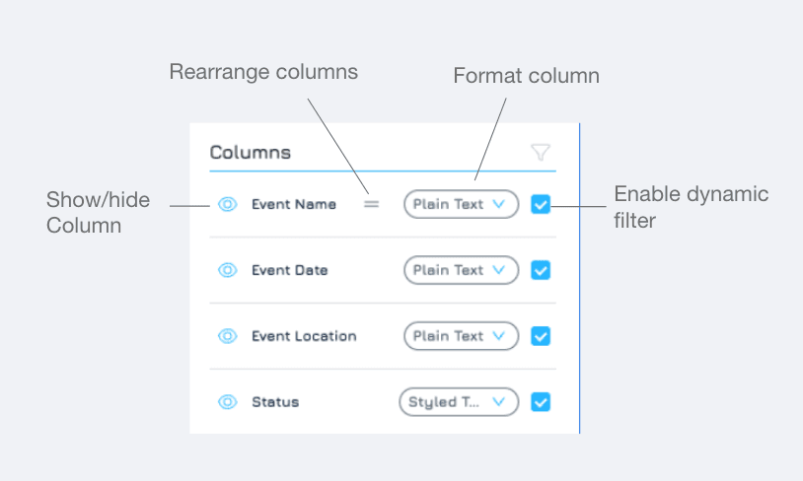The width and height of the screenshot is (803, 481).
Task: Toggle visibility eye for Event Date
Action: 227,270
